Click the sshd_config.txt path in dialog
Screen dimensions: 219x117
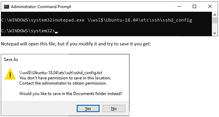coord(61,73)
